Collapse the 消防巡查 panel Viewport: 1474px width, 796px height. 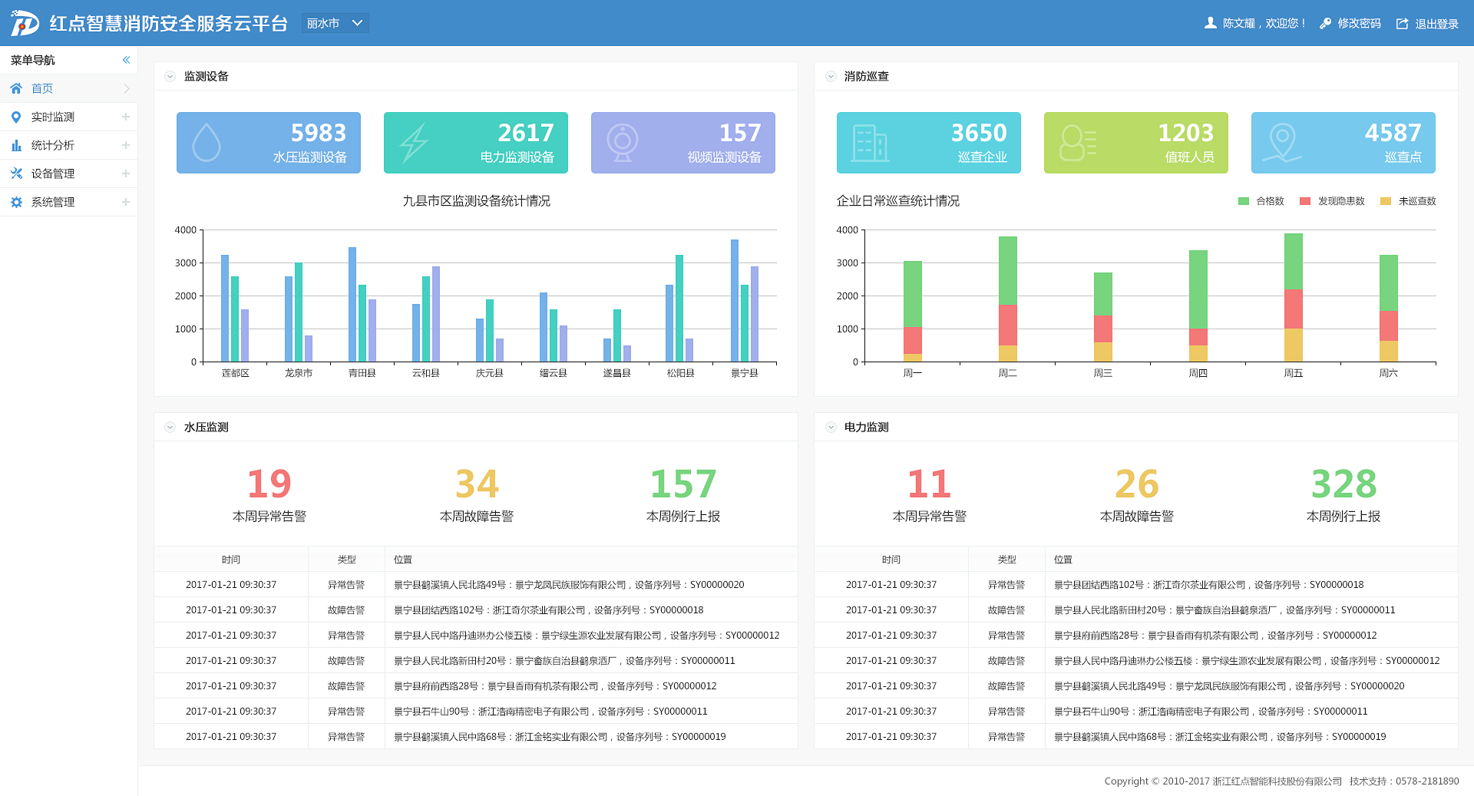(831, 76)
